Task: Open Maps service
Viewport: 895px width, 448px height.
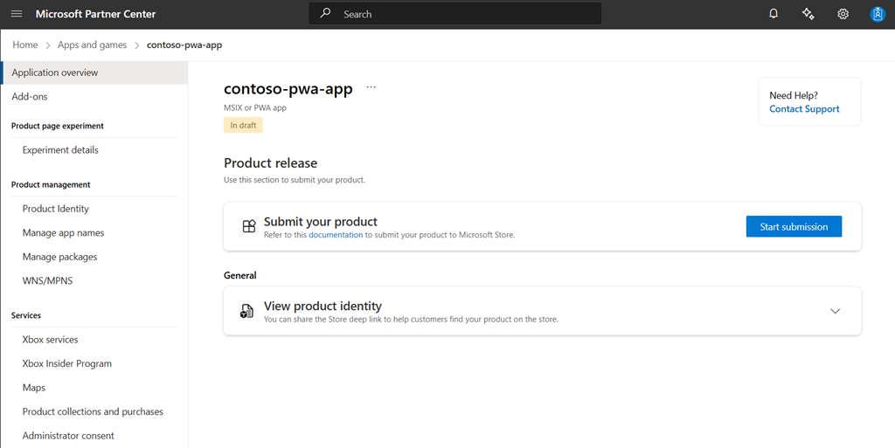Action: [34, 388]
